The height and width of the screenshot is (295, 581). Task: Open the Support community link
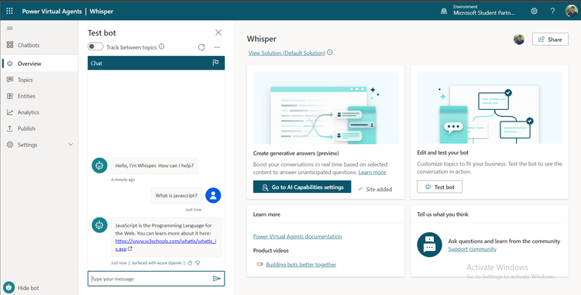pos(472,249)
